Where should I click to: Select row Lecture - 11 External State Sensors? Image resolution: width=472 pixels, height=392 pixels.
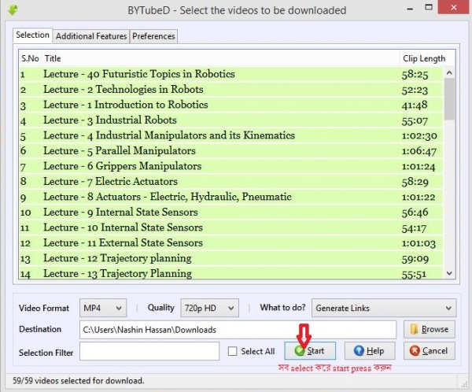(230, 243)
